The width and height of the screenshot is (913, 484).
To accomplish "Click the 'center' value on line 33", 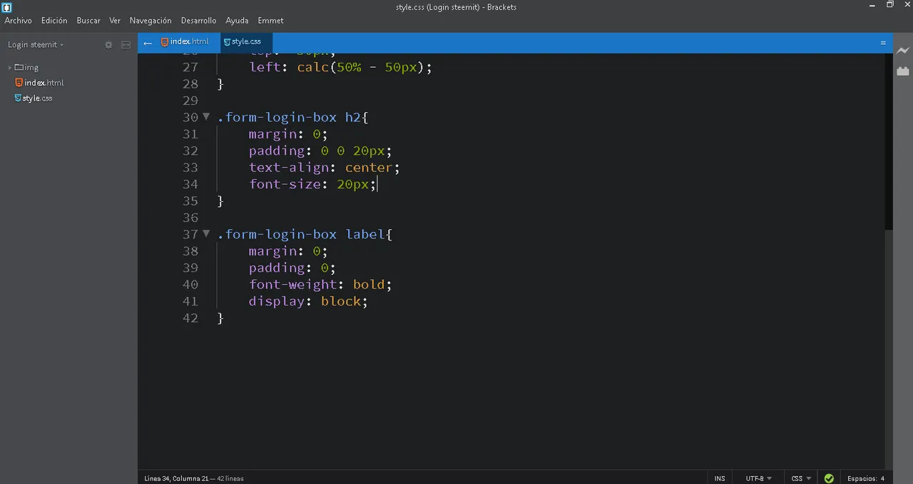I will click(369, 168).
